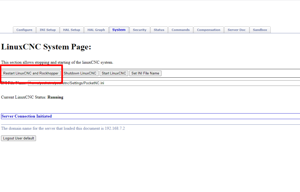The image size is (300, 192).
Task: Open the Server Doc tab
Action: tap(237, 30)
